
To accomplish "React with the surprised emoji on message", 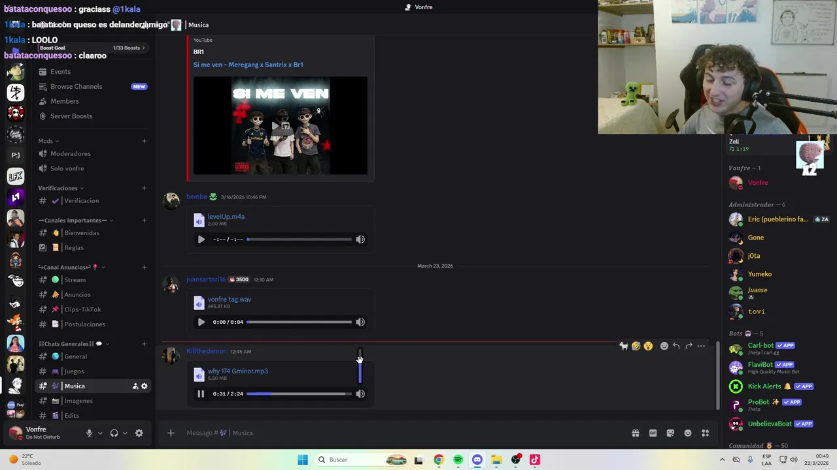I will pyautogui.click(x=648, y=346).
